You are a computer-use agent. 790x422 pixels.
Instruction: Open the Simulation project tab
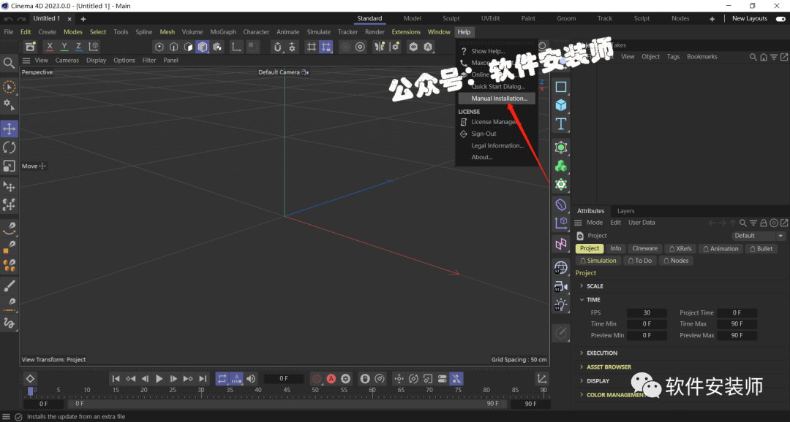coord(598,261)
